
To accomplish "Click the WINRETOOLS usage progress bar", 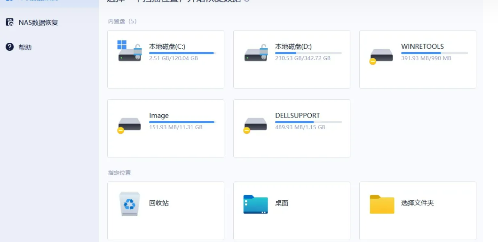I will point(434,53).
